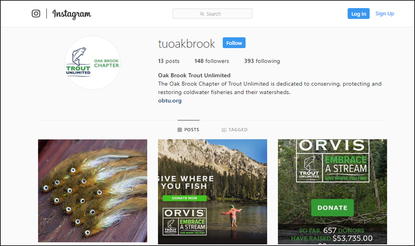Image resolution: width=415 pixels, height=246 pixels.
Task: Open the Give Where You Fish post
Action: (213, 192)
